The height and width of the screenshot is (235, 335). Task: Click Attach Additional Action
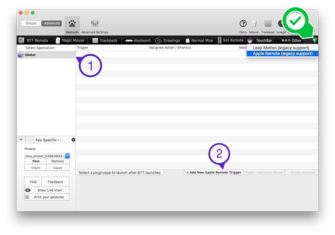point(264,173)
